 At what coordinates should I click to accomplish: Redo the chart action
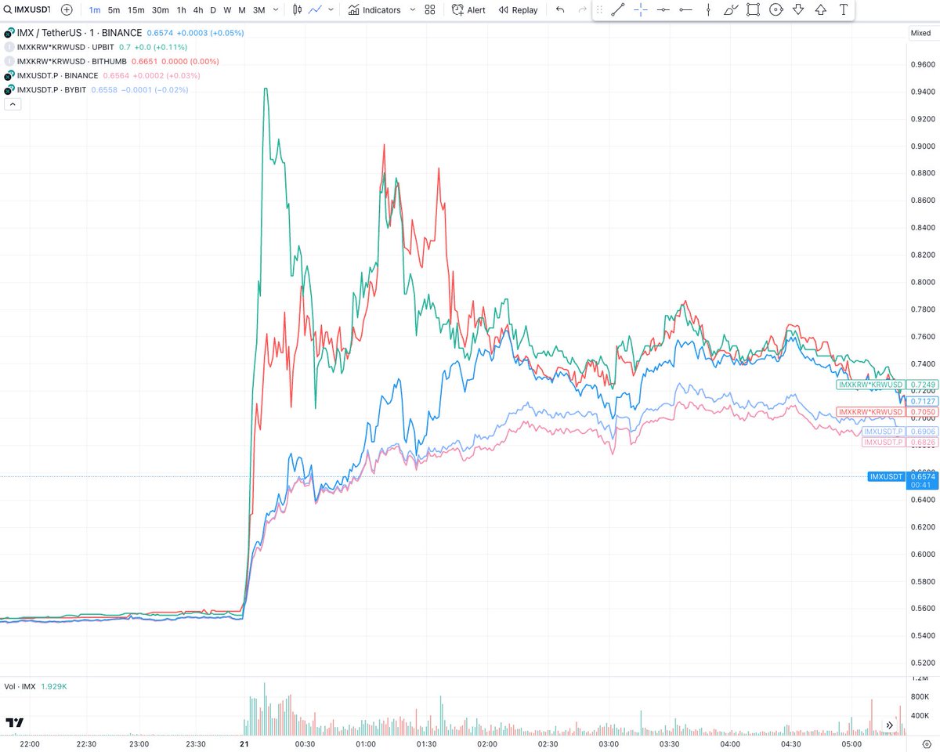pyautogui.click(x=581, y=10)
